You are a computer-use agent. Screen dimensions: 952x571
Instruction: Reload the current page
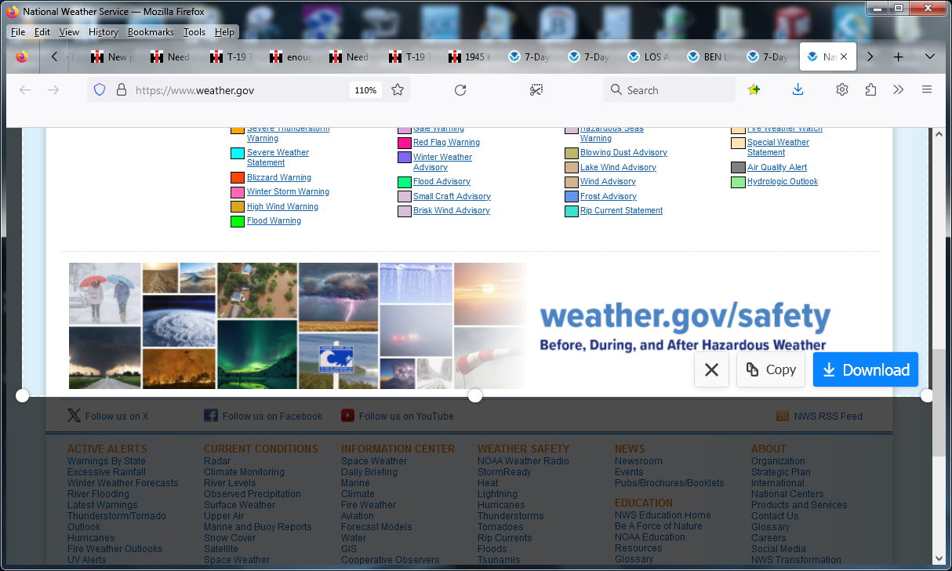tap(460, 90)
